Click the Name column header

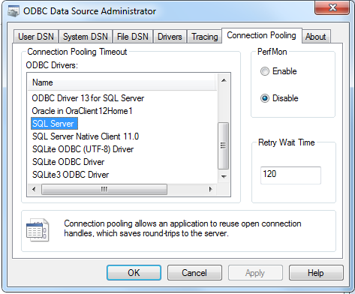tap(122, 82)
